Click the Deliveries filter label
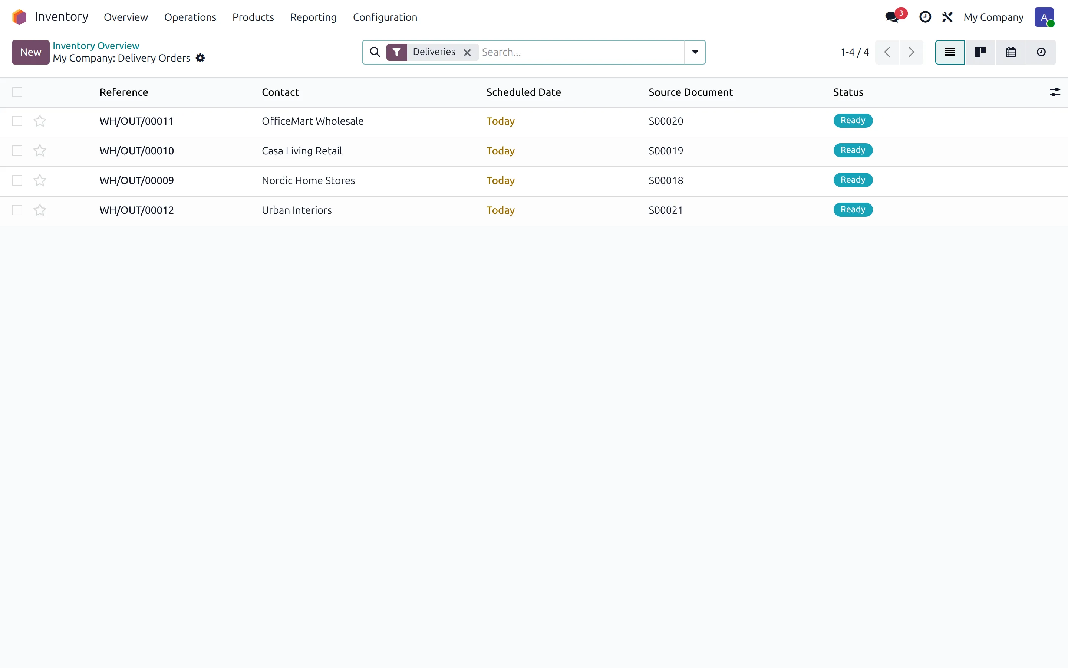The image size is (1068, 668). 434,52
